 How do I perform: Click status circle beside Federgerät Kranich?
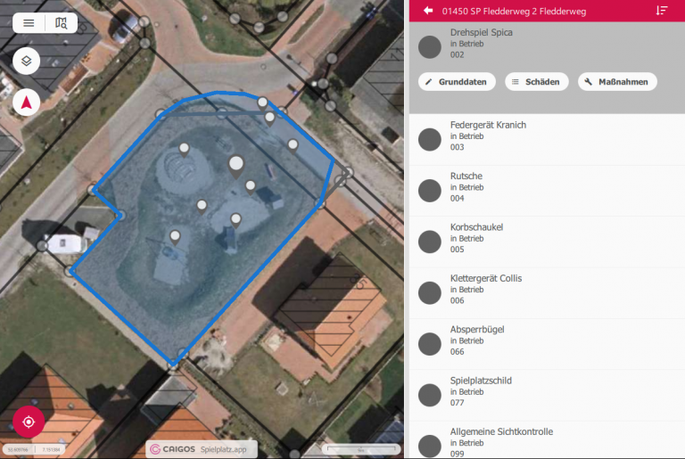coord(429,139)
